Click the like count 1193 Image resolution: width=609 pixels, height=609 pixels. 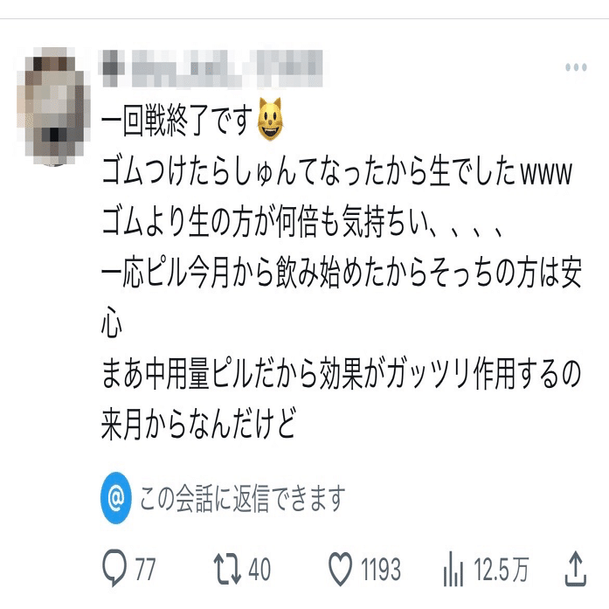pyautogui.click(x=381, y=570)
